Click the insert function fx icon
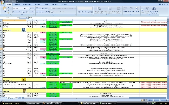169x105 pixels. [x=27, y=18]
